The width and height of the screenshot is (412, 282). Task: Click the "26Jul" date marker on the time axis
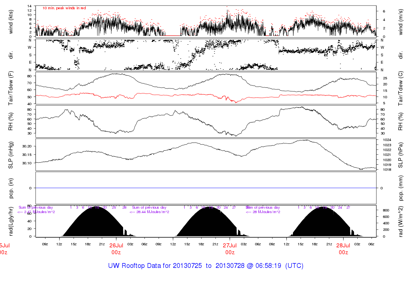click(116, 245)
